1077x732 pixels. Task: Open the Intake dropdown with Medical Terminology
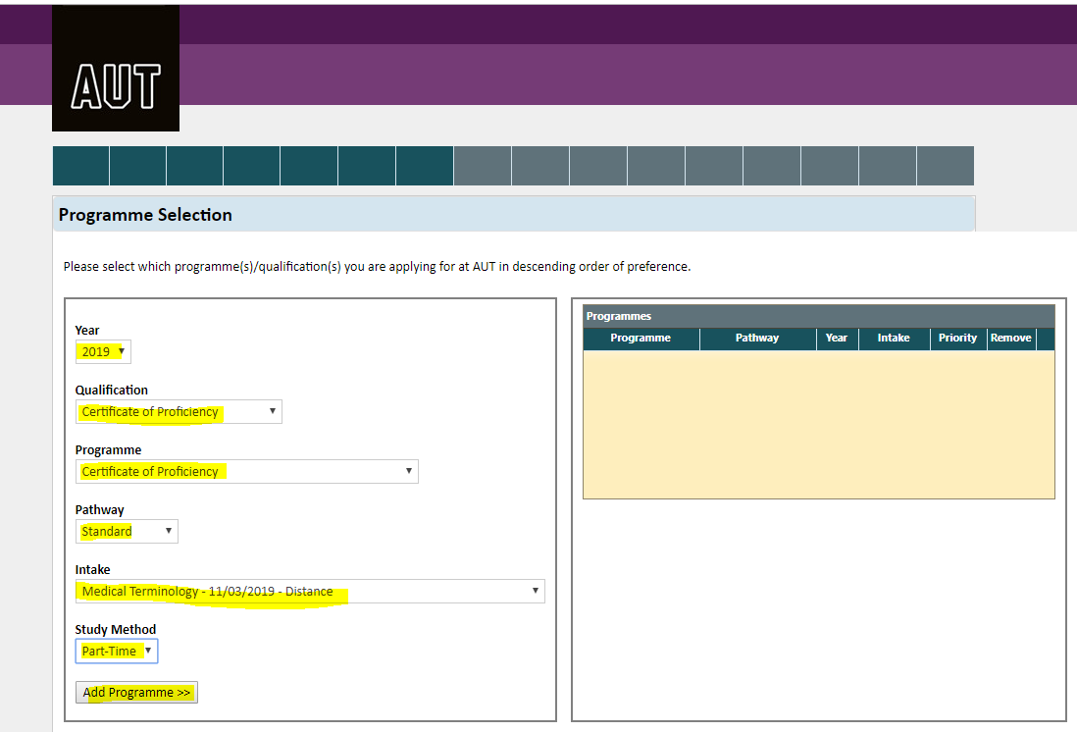310,592
